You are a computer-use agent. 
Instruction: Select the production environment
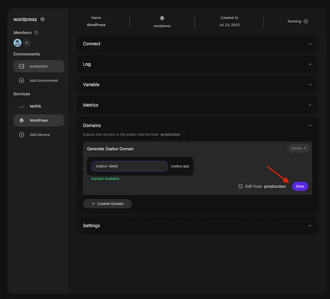pos(39,66)
